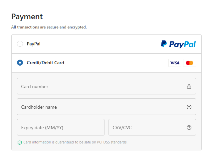Click the Credit/Debit Card label text
The width and height of the screenshot is (220, 161).
[45, 63]
